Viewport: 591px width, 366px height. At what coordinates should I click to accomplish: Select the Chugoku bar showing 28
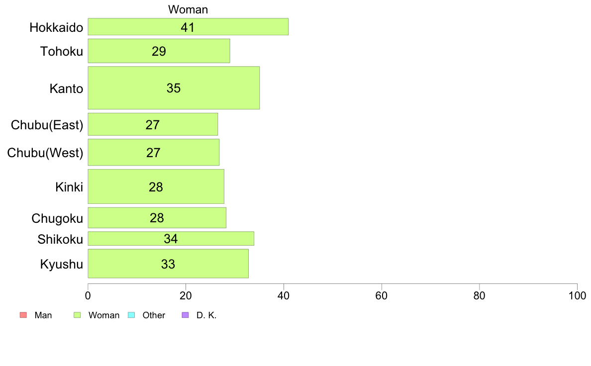pos(157,218)
